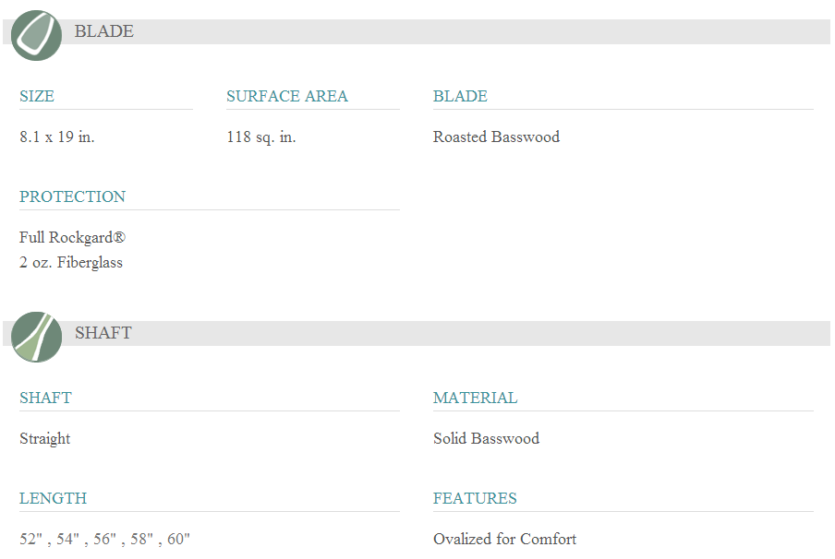Click the paddle blade icon
The height and width of the screenshot is (559, 835).
click(37, 35)
